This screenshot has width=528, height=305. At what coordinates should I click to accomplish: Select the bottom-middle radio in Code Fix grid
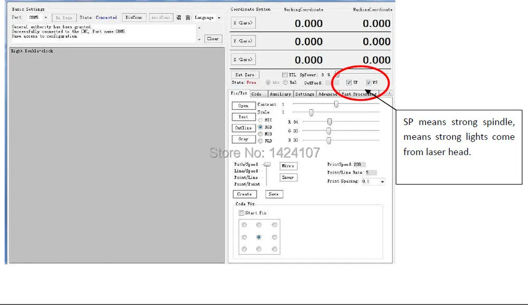tap(259, 249)
